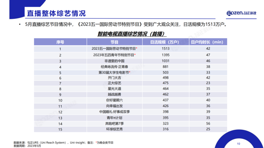
Task: Click the 经典咏流传·正青春 program cell
Action: click(x=115, y=67)
